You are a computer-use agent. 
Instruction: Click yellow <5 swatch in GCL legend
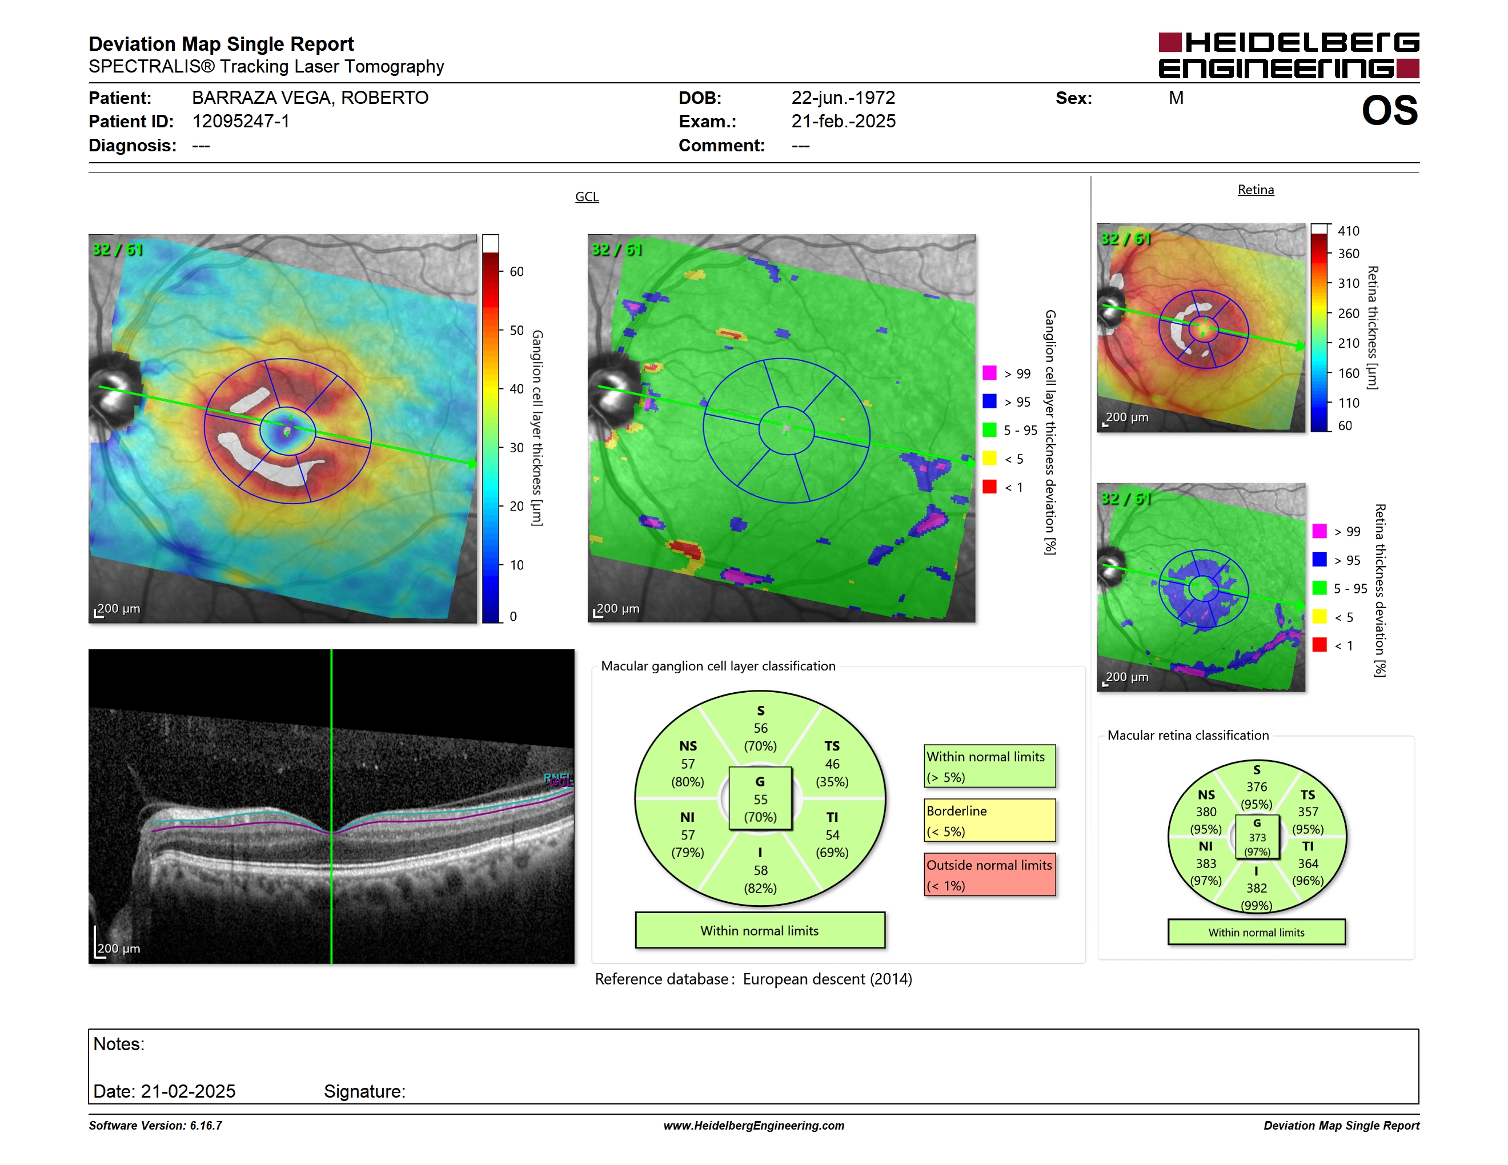pos(989,458)
